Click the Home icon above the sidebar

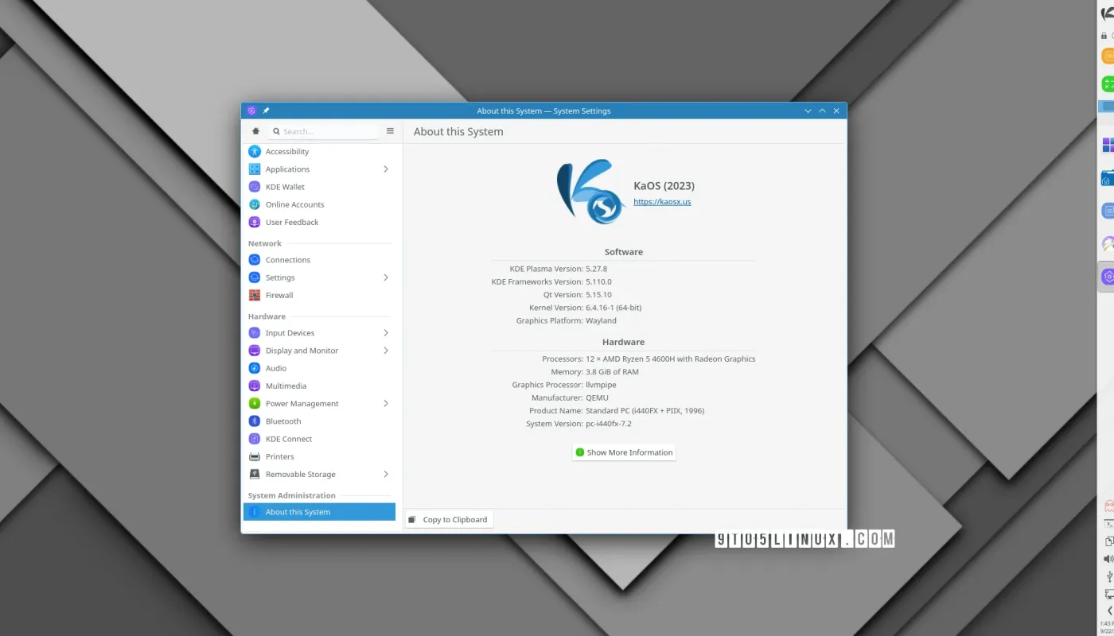[x=255, y=130]
